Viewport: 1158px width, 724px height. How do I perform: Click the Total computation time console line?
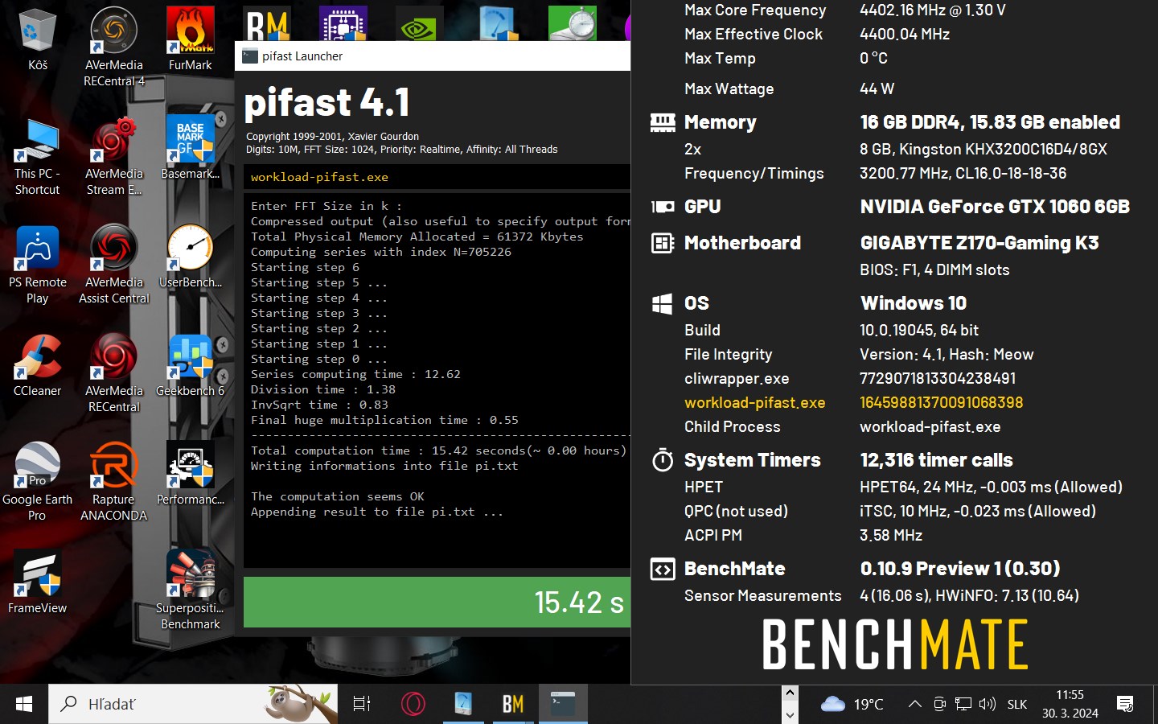[438, 450]
